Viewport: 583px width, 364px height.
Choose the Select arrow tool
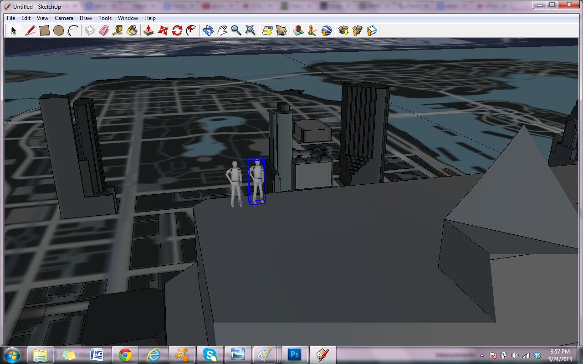pyautogui.click(x=14, y=30)
